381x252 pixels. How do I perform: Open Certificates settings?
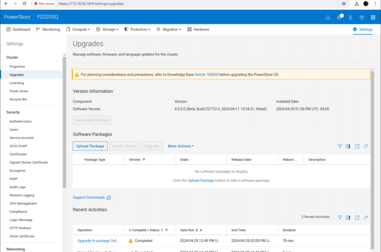click(18, 154)
